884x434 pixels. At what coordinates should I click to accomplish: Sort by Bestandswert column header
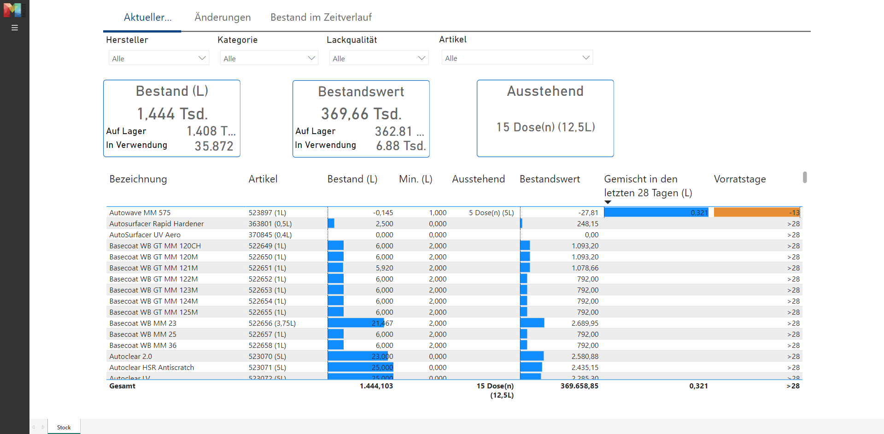[550, 179]
